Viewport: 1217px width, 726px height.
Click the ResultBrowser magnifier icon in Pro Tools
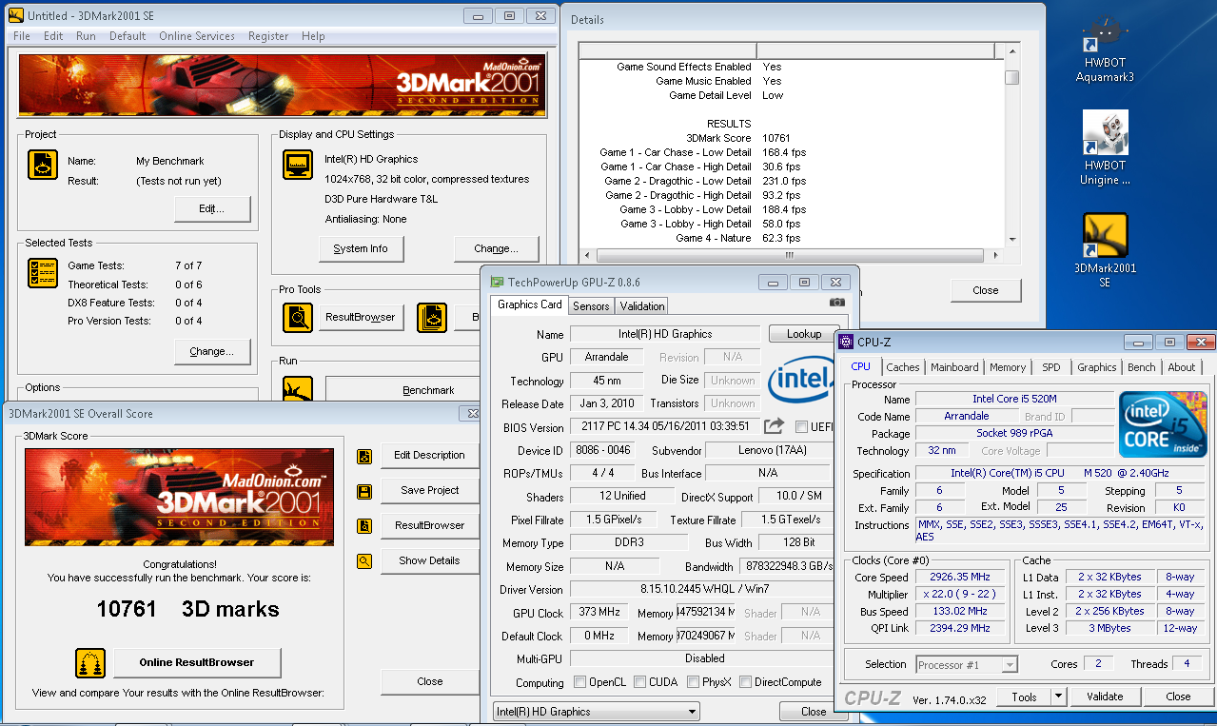[298, 317]
